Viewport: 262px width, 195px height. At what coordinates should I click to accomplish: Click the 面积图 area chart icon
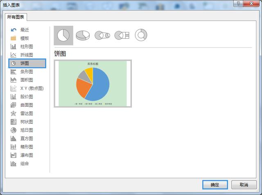(x=14, y=80)
